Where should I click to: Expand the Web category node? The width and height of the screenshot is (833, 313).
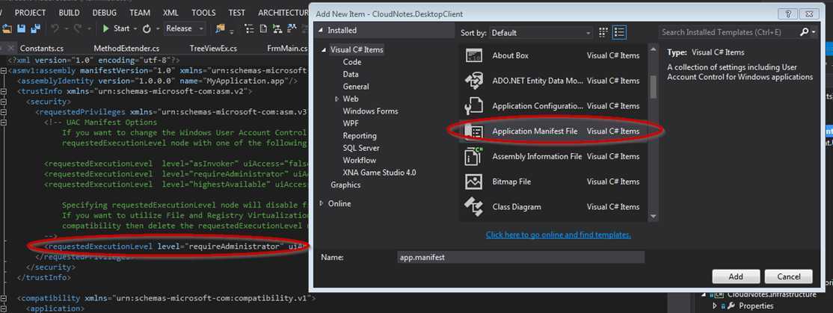336,99
